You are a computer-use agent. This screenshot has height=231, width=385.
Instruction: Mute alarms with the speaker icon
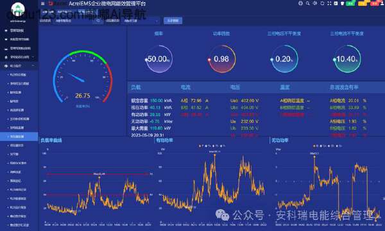point(315,3)
